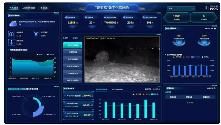
Task: Click the indoor temperature house-thermometer icon
Action: (11, 34)
